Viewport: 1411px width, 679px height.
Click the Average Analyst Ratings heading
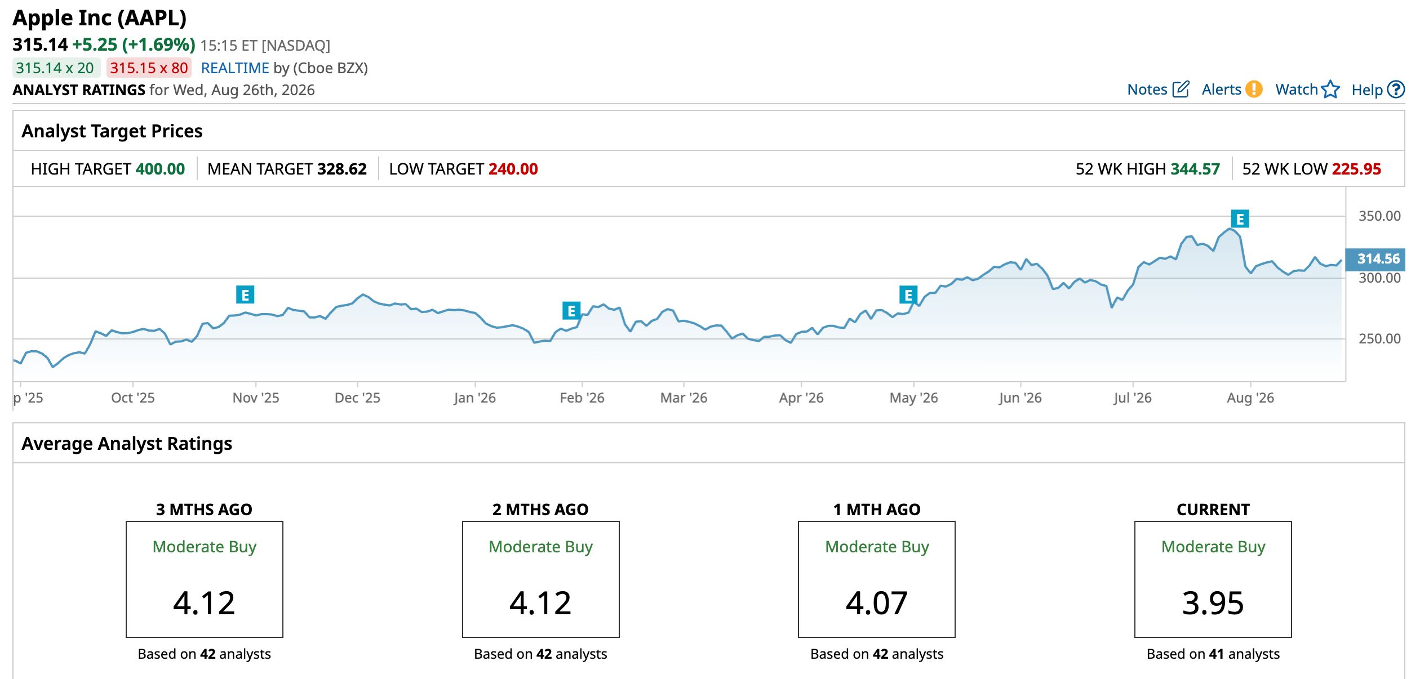(127, 444)
